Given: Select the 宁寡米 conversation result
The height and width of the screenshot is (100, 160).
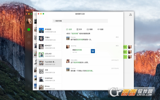Looking at the screenshot, I should click(49, 39).
